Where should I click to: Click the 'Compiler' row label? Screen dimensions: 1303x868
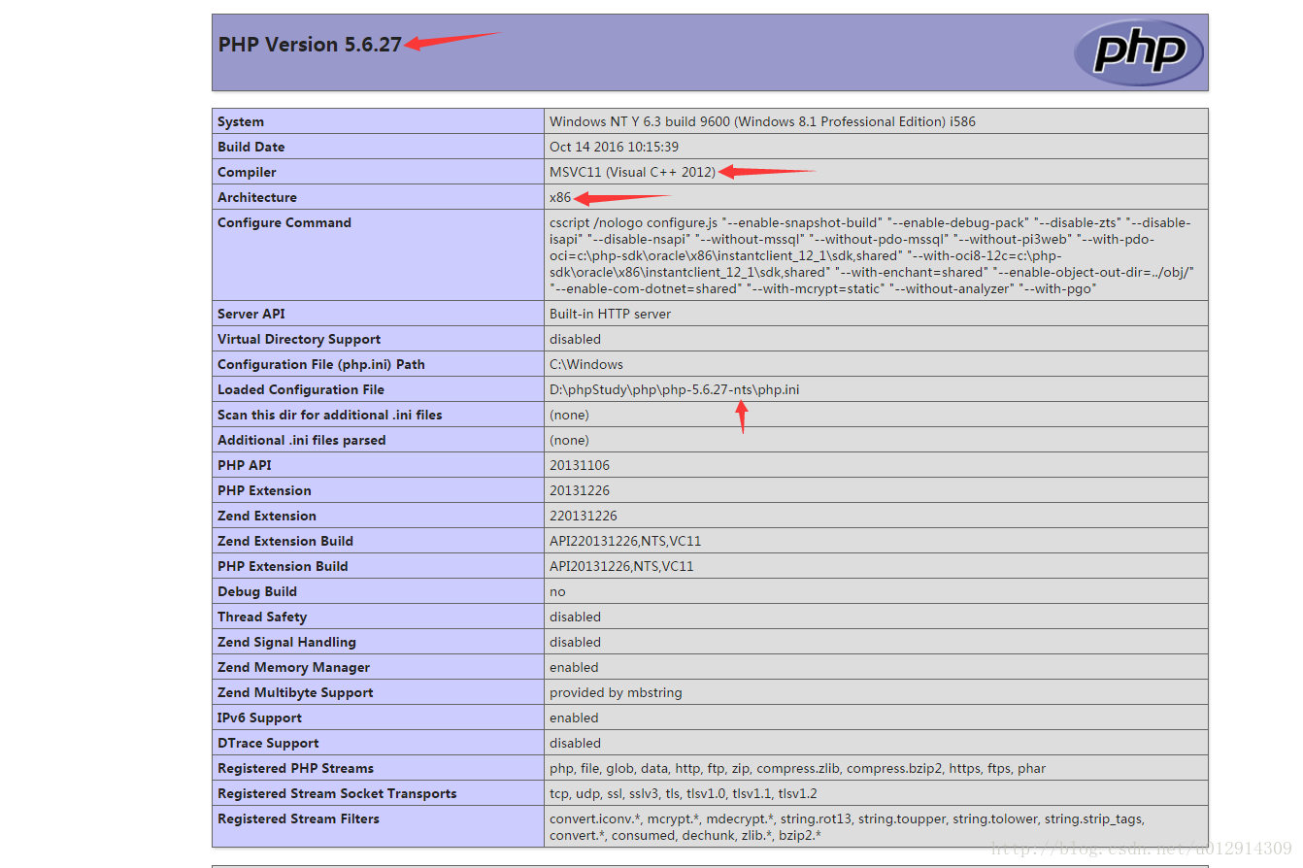pos(247,172)
